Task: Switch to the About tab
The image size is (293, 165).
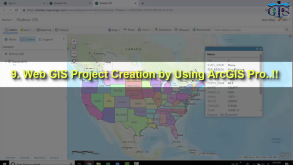Action: point(11,39)
